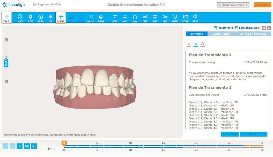Click the TEEN toolbar icon
Screen dimensions: 273x157
(81, 18)
